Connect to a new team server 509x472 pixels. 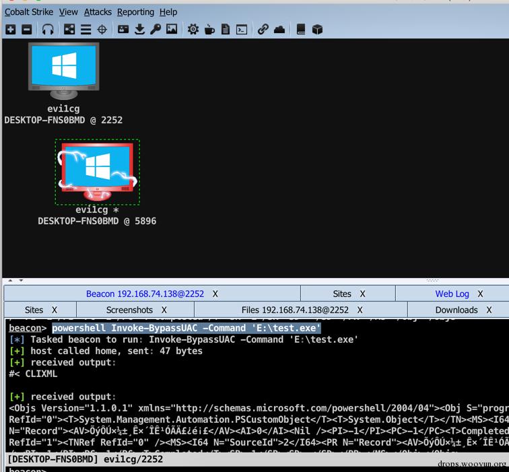10,30
